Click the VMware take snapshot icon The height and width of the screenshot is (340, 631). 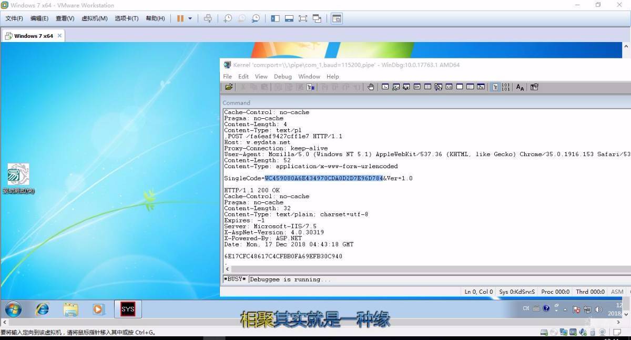pyautogui.click(x=228, y=18)
